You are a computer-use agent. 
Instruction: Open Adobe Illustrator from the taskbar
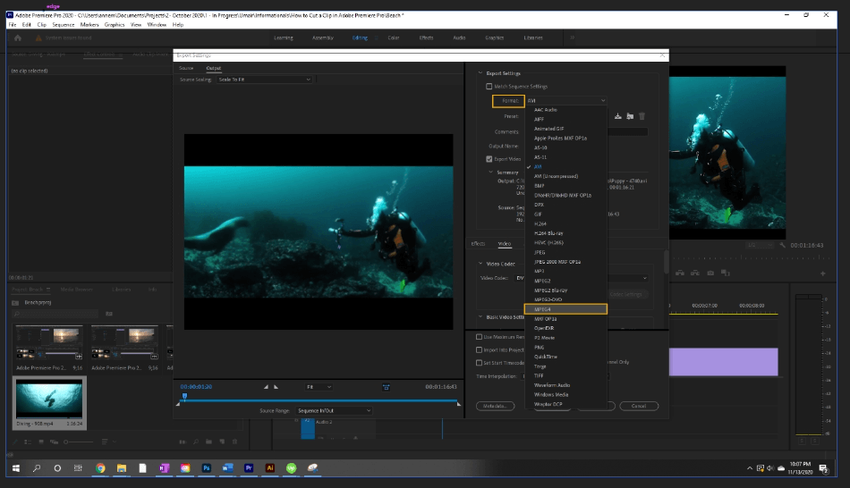click(270, 468)
